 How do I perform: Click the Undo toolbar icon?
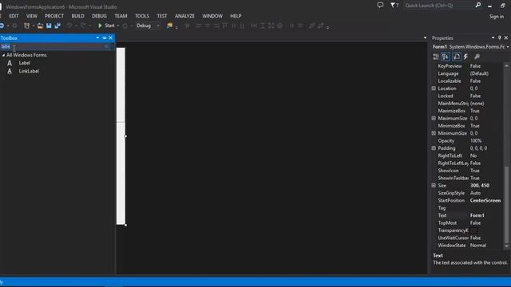(69, 26)
